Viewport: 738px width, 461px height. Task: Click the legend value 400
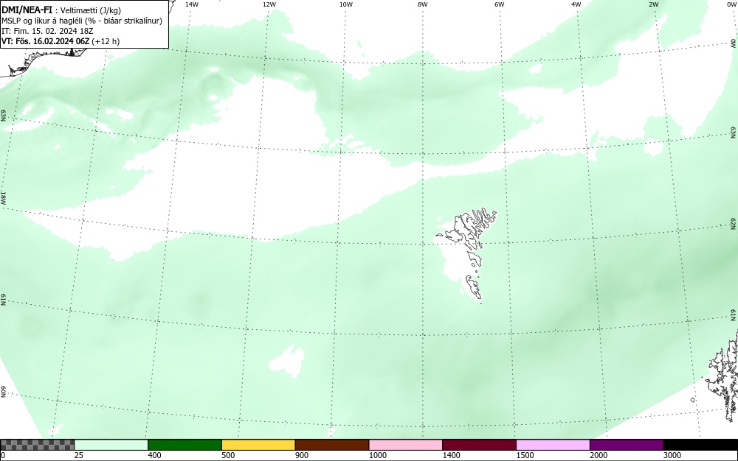(154, 455)
